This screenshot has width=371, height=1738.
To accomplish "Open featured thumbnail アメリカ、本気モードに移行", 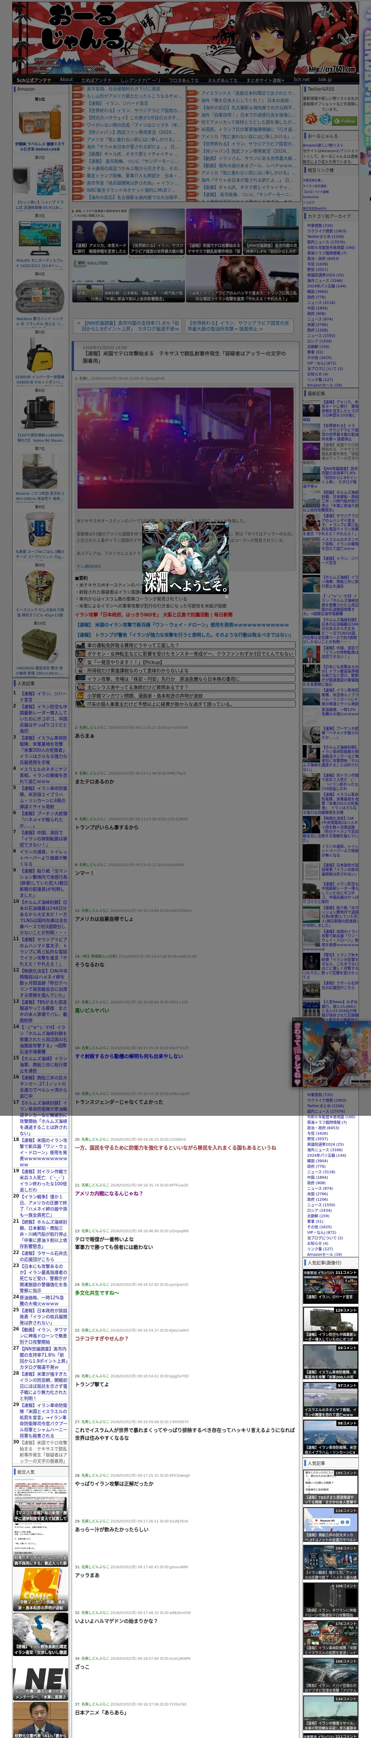I will (100, 231).
